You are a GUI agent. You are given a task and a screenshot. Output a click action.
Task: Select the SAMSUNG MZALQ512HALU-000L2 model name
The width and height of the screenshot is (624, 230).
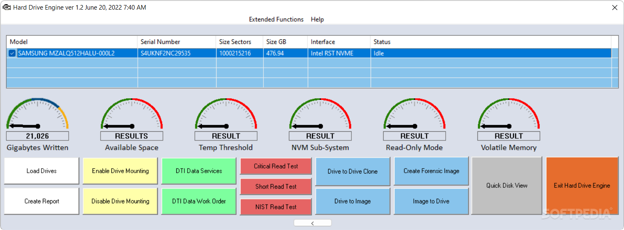(66, 54)
